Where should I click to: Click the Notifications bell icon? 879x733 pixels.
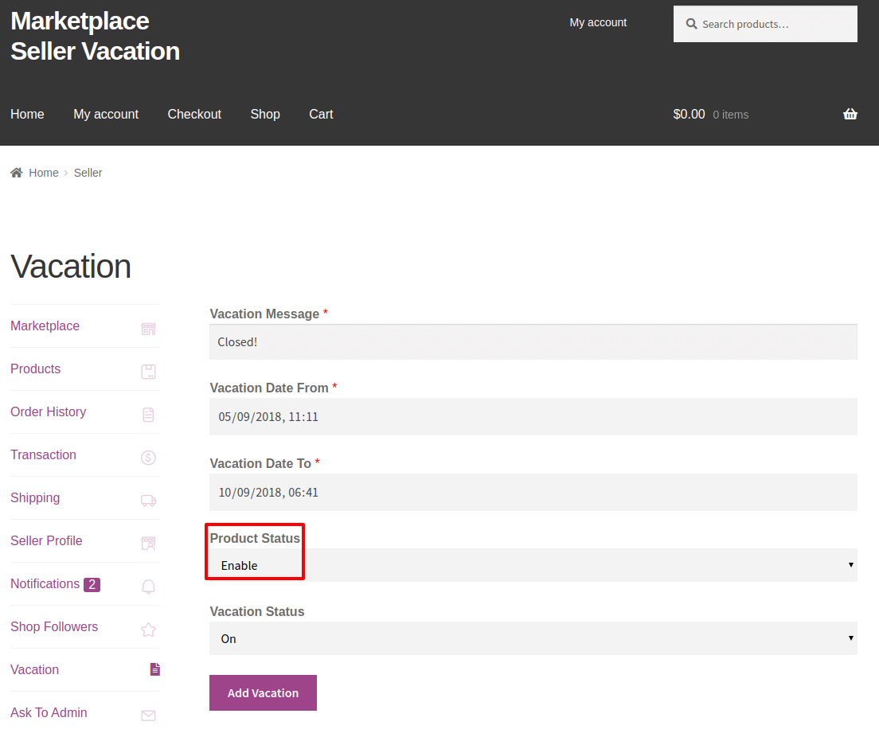(148, 587)
